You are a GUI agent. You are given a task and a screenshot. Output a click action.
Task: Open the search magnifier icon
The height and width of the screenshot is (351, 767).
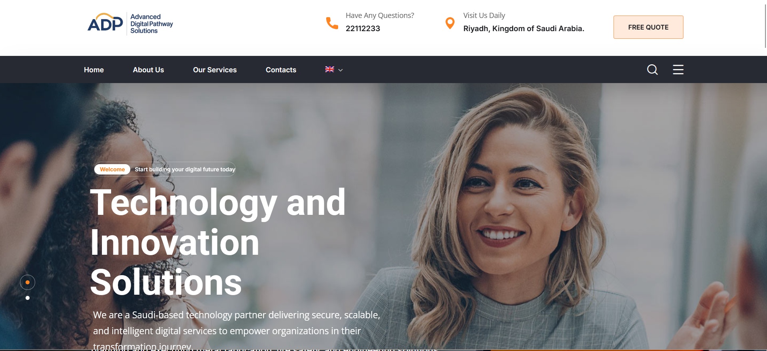pos(652,69)
